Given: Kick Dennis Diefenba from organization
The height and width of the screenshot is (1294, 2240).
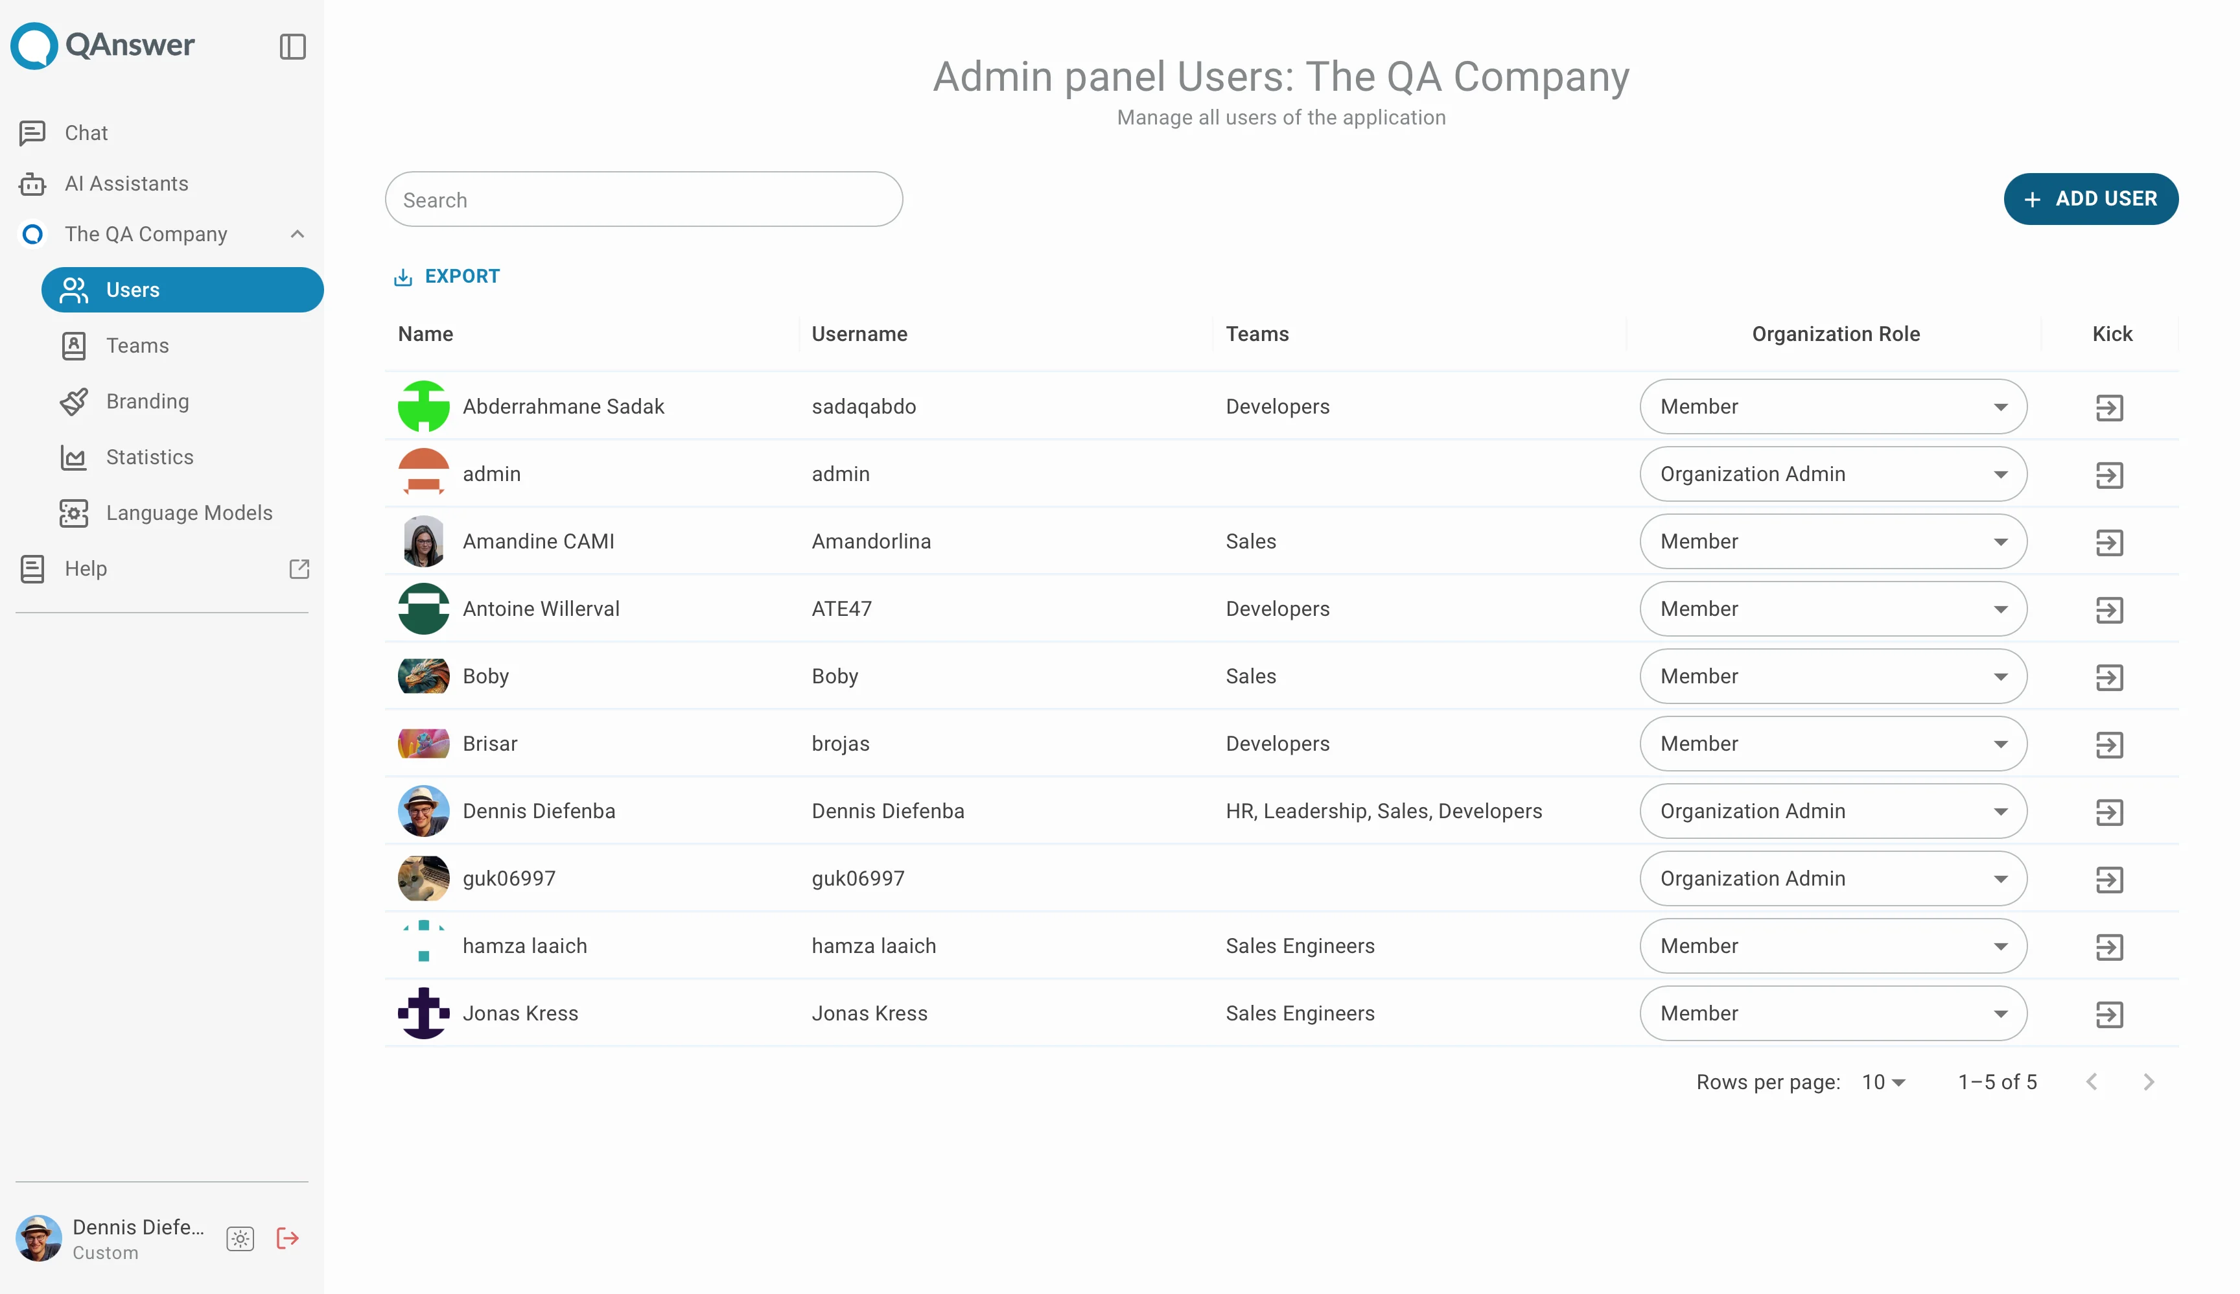Looking at the screenshot, I should pyautogui.click(x=2108, y=812).
